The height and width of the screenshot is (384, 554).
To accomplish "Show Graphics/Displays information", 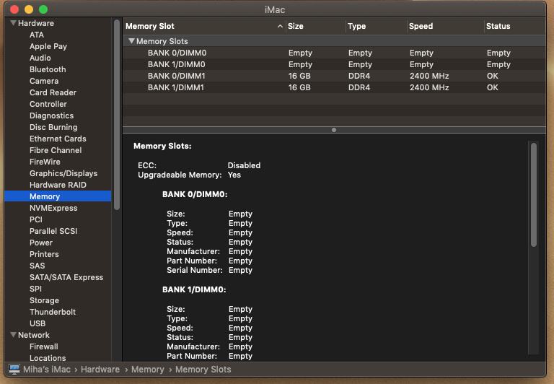I will 63,173.
